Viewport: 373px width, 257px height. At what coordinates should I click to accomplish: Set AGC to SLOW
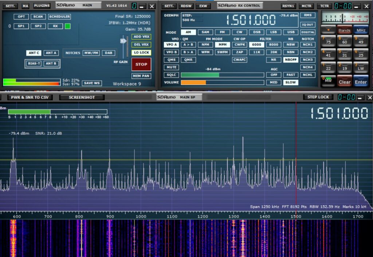(291, 83)
